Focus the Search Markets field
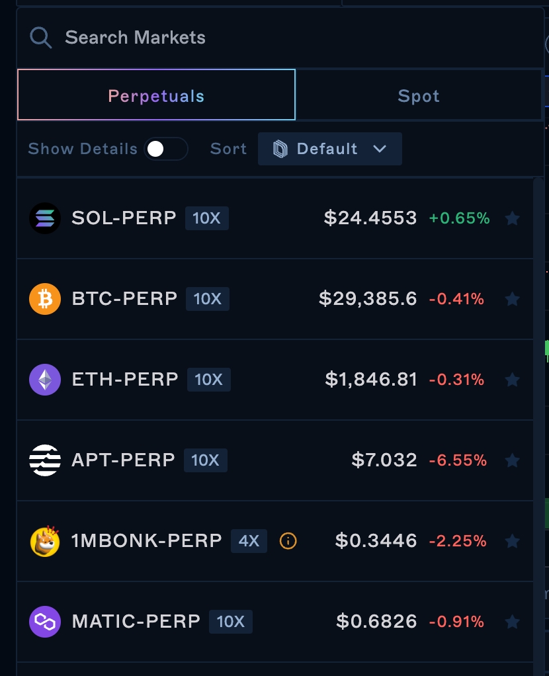549x676 pixels. click(265, 38)
